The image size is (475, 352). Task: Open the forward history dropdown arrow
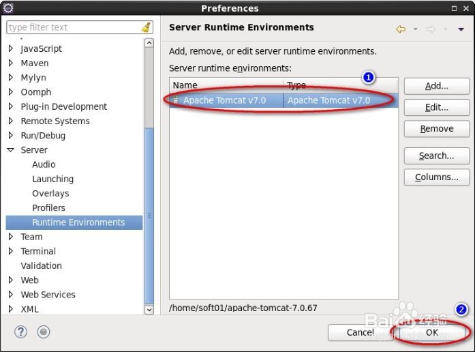tap(445, 29)
